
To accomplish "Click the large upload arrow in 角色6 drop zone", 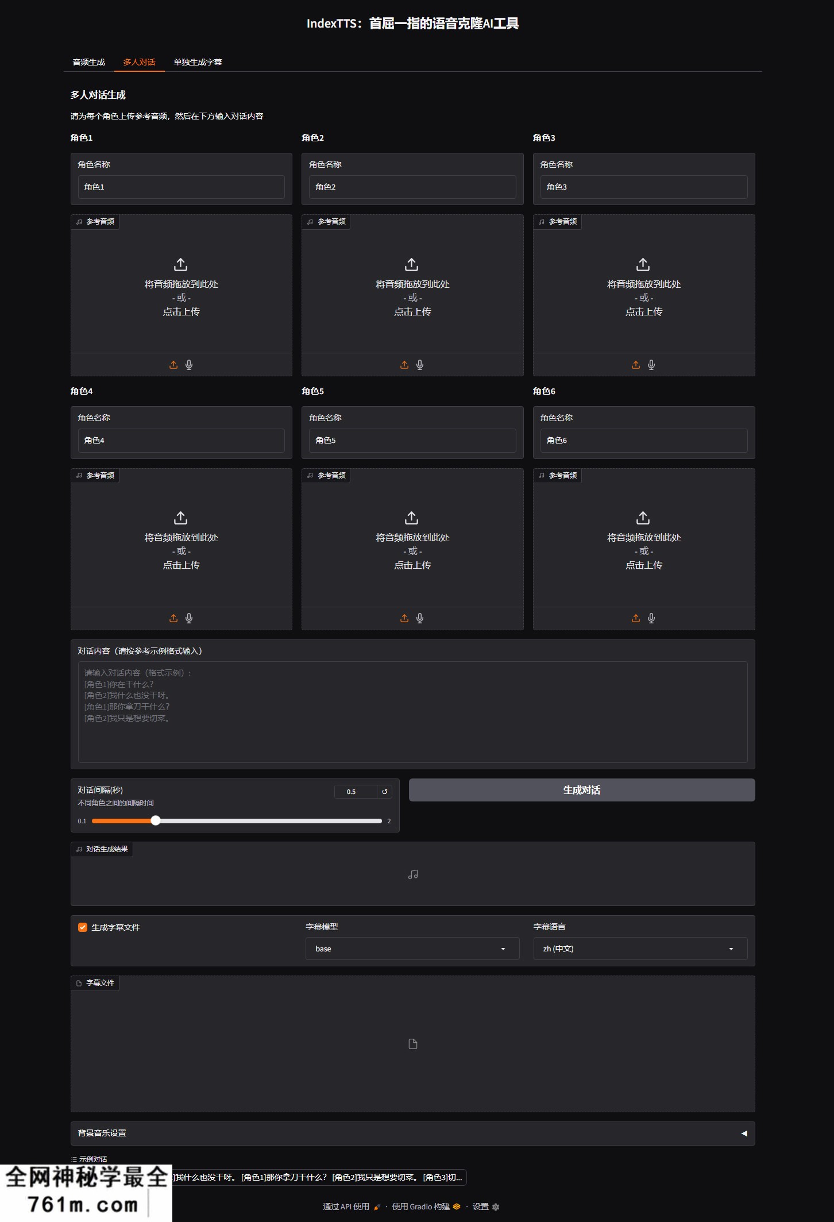I will [643, 518].
